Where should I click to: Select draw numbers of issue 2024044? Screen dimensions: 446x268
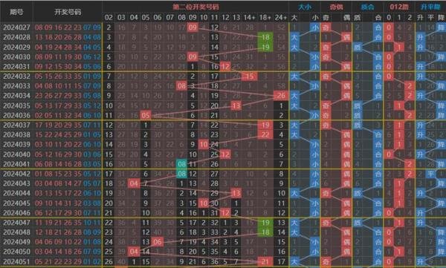(68, 193)
